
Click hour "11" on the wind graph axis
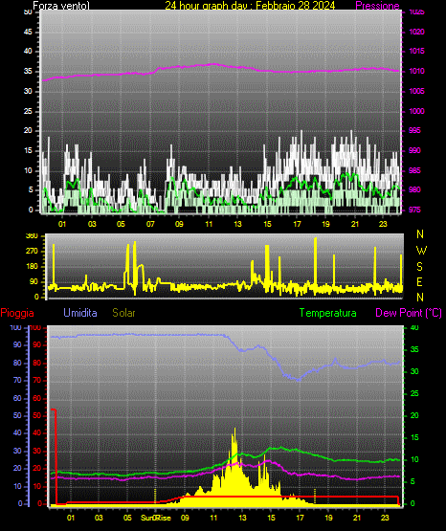(x=209, y=224)
